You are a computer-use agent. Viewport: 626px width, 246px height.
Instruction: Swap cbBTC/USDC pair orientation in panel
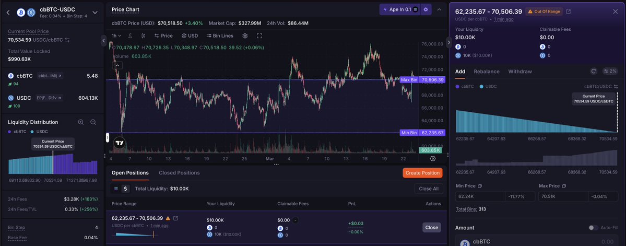616,86
